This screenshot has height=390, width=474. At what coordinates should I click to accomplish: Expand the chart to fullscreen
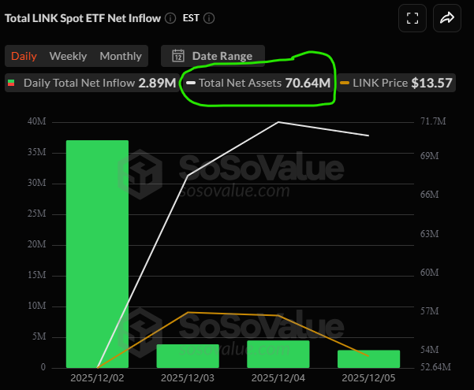pyautogui.click(x=410, y=18)
